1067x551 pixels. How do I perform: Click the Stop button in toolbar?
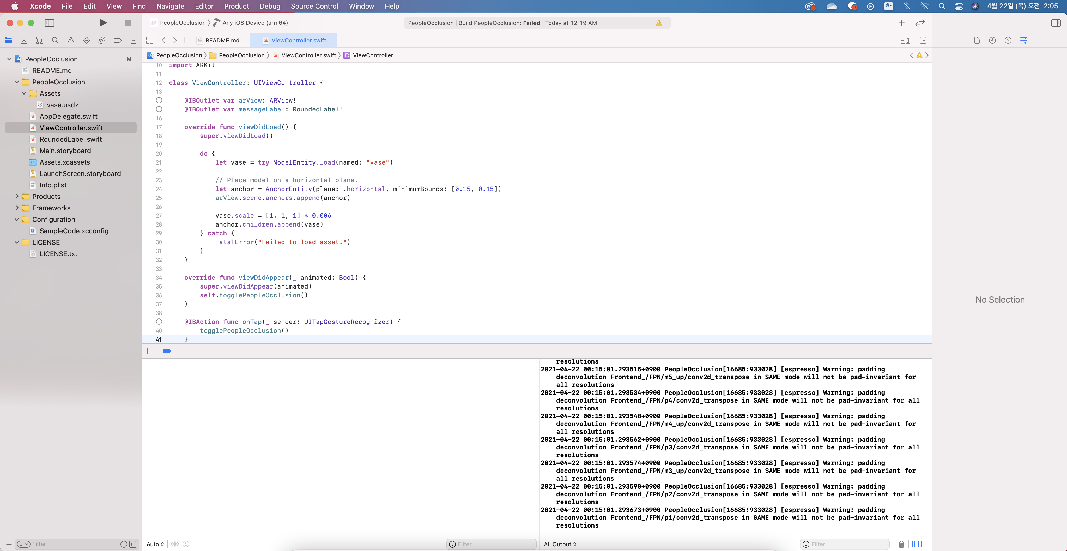(x=128, y=23)
